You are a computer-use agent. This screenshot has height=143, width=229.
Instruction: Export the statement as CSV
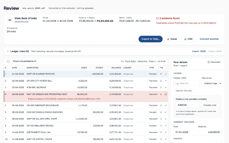(x=188, y=39)
